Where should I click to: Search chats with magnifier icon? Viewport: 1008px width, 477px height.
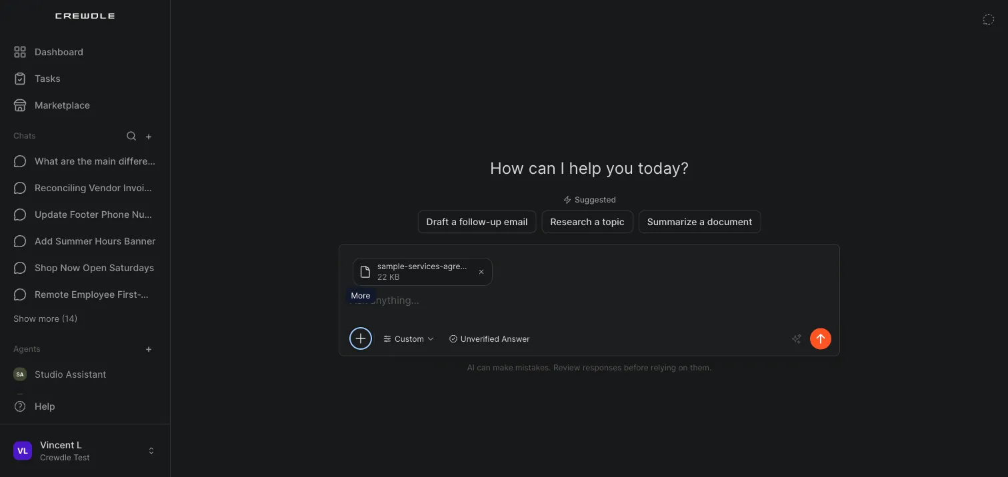(x=131, y=136)
